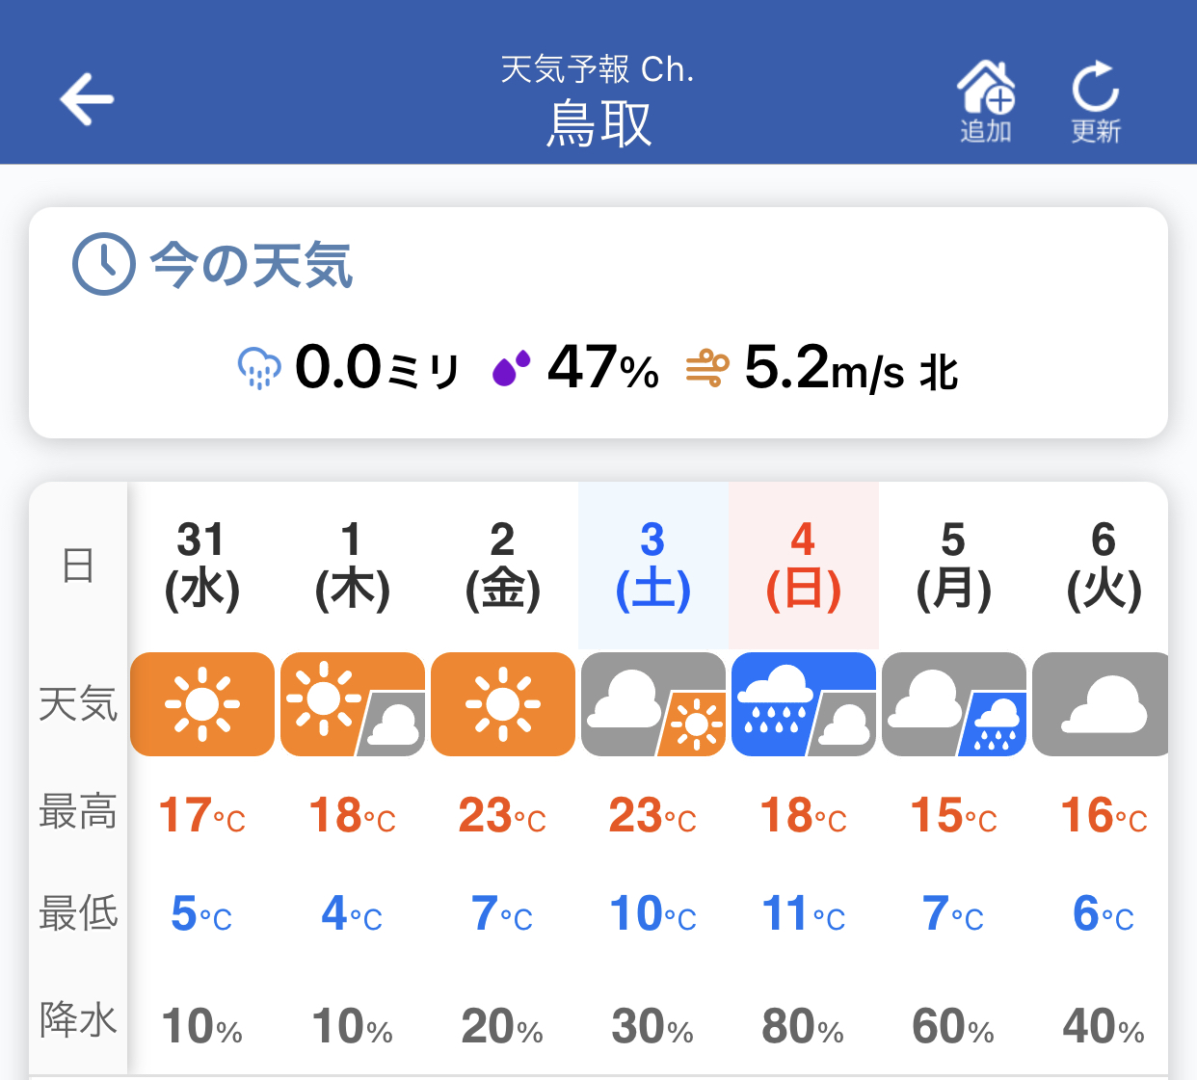This screenshot has height=1080, width=1197.
Task: Tap the 今の天気 heading
Action: click(252, 264)
